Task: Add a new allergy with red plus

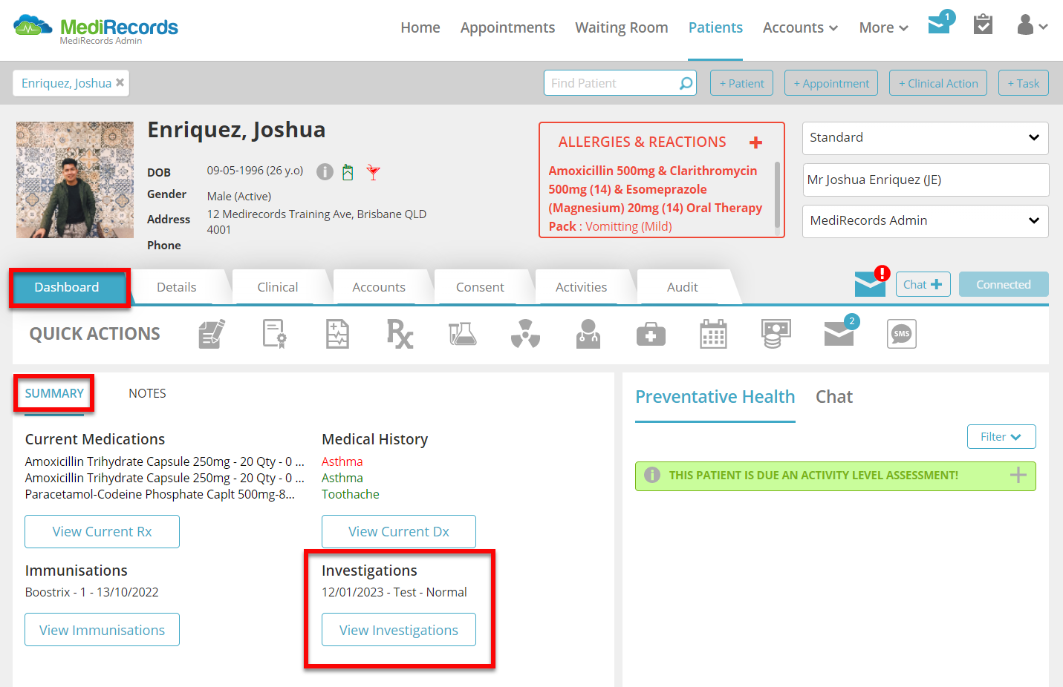Action: click(756, 142)
